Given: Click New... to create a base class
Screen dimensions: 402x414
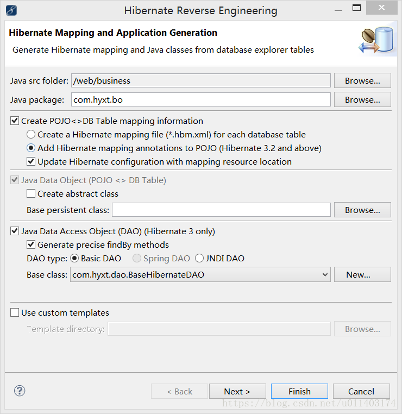Looking at the screenshot, I should (x=362, y=274).
